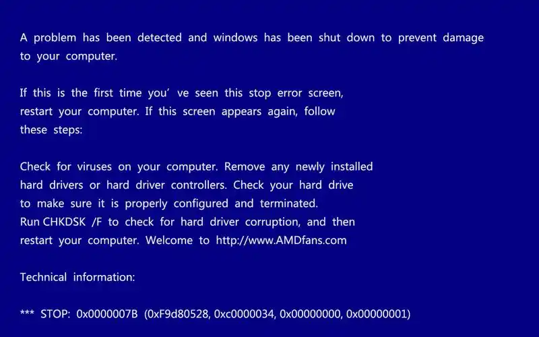Click the 'these steps:' text
This screenshot has height=337, width=539.
pos(51,130)
